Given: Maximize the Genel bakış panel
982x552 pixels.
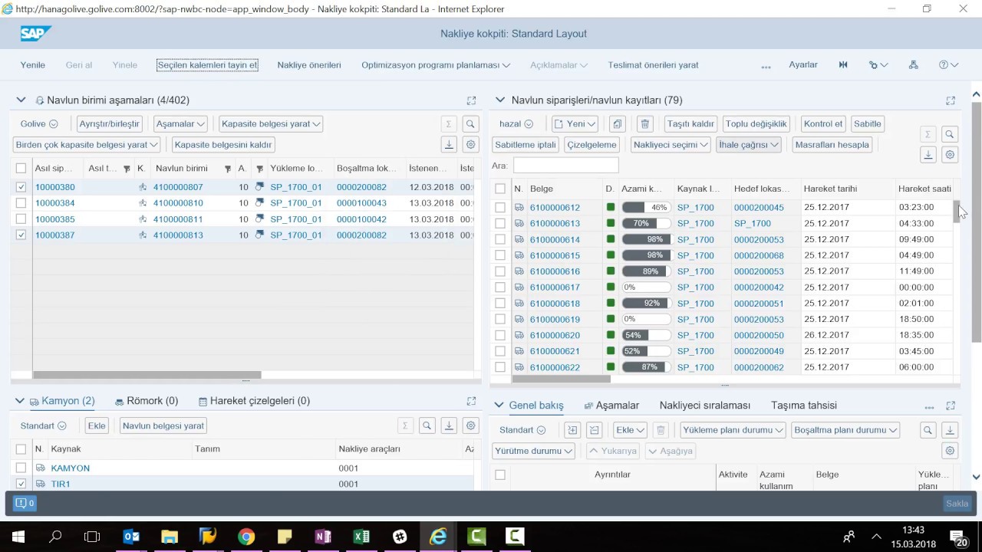Looking at the screenshot, I should [x=951, y=406].
